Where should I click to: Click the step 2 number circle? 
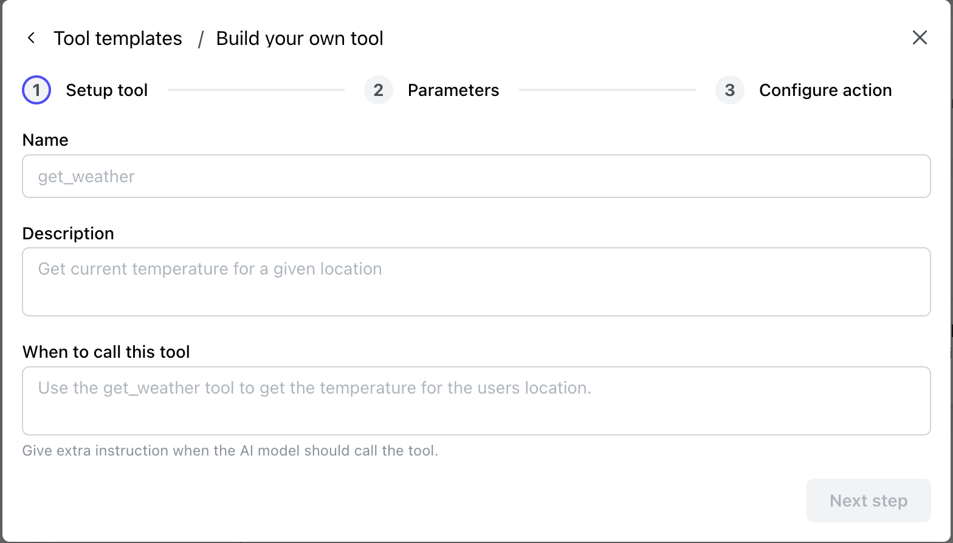tap(378, 90)
